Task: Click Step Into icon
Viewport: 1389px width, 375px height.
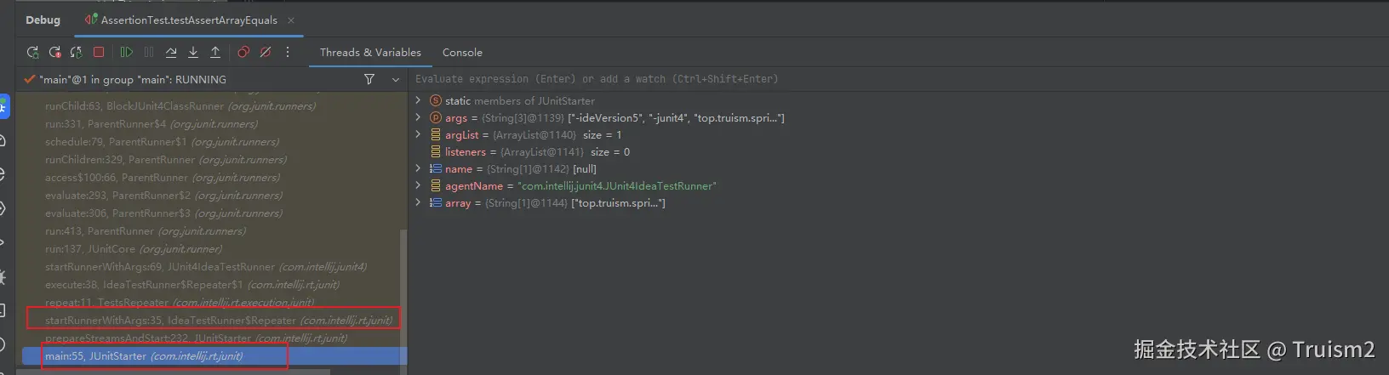Action: click(193, 53)
